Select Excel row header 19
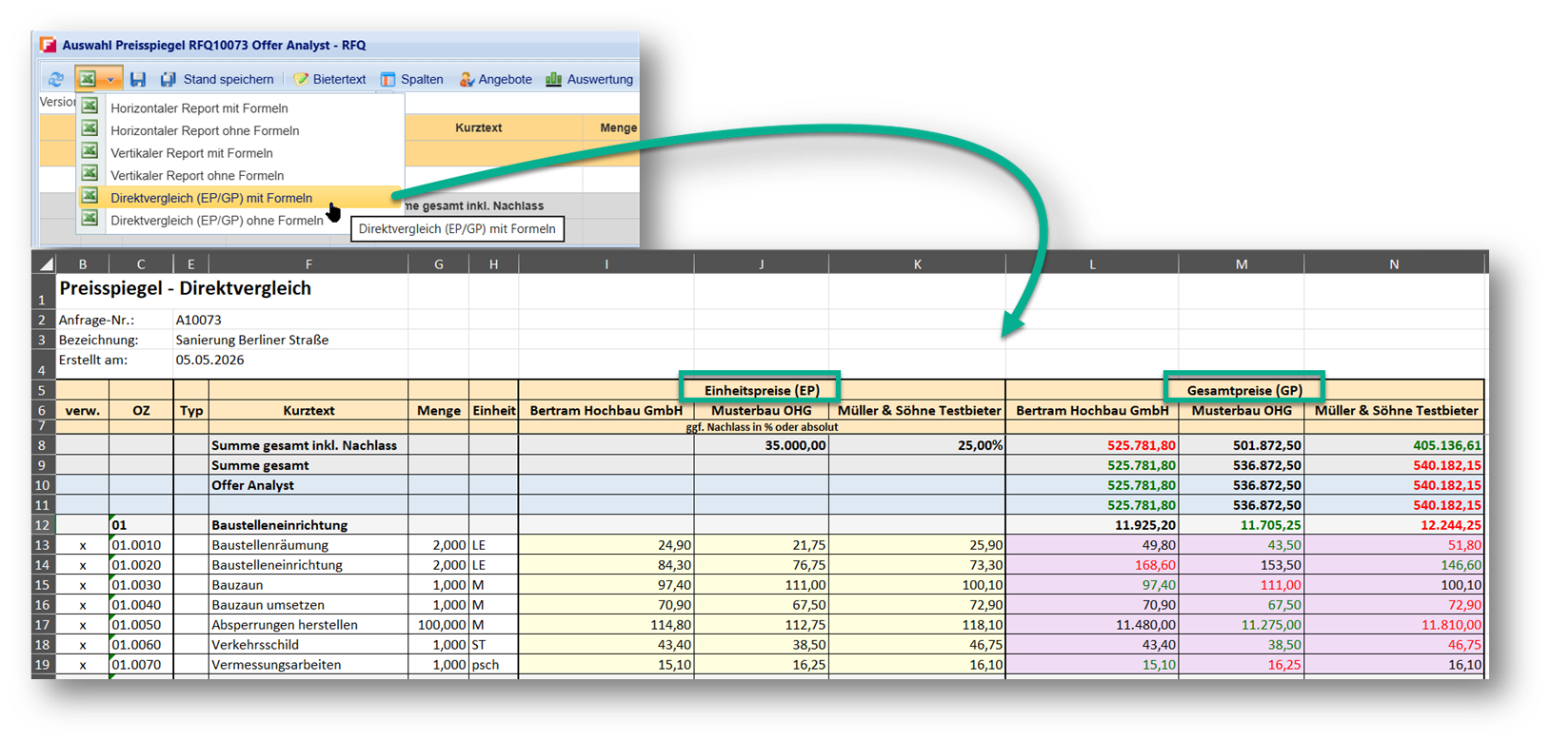 (x=44, y=665)
